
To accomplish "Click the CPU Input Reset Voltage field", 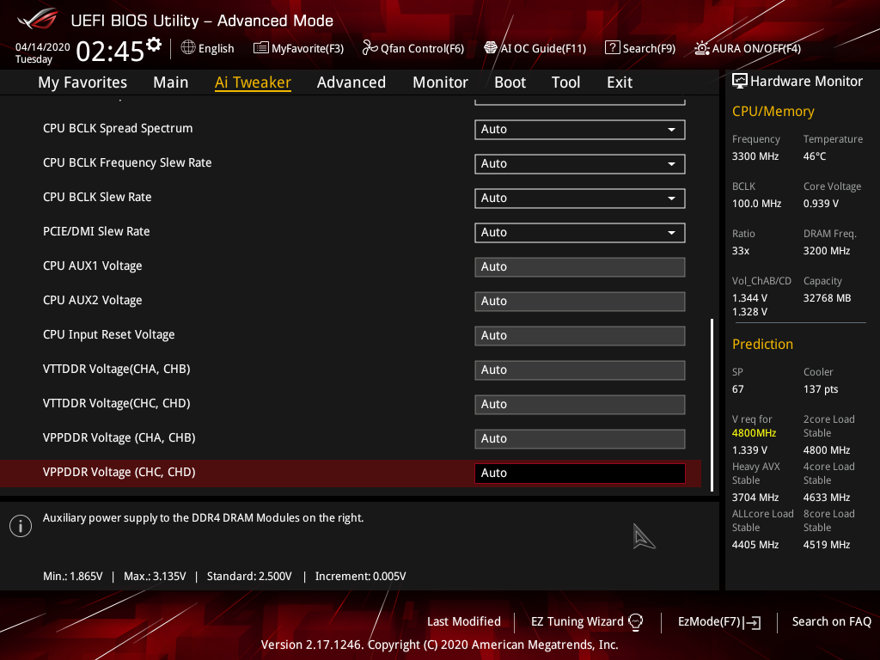I will pyautogui.click(x=580, y=336).
